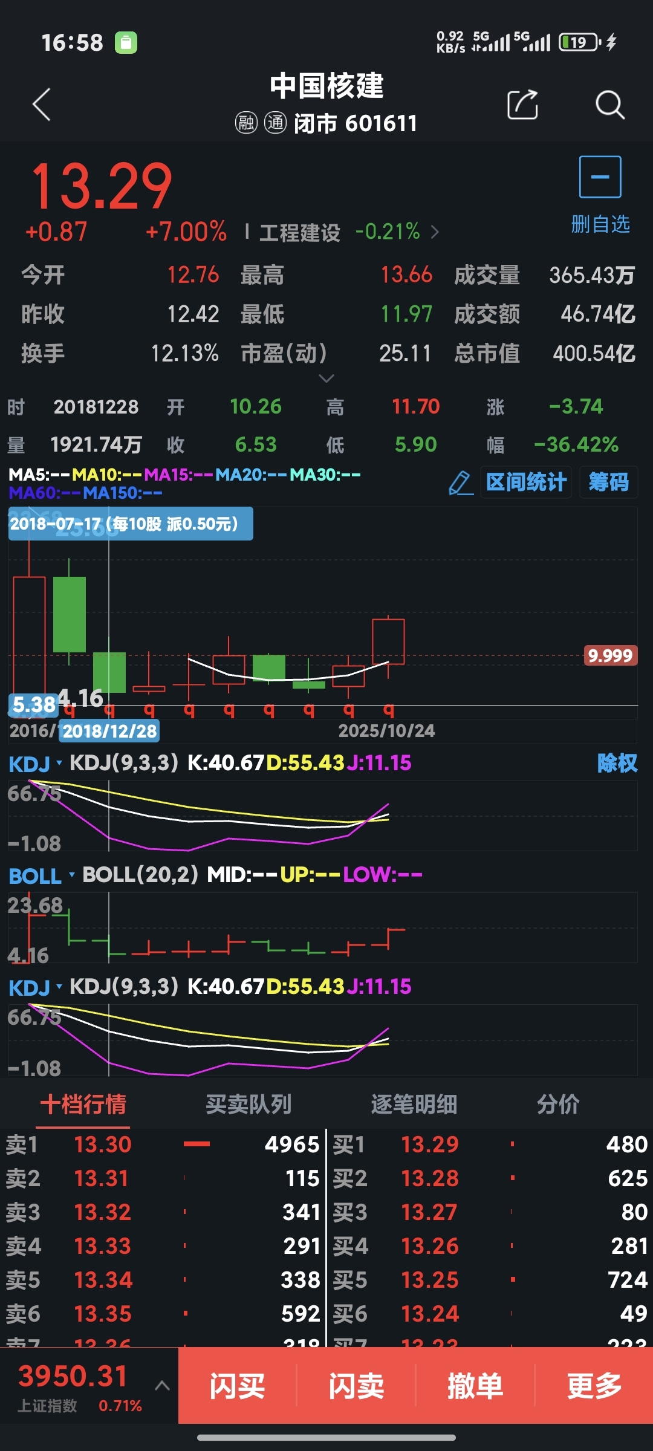Tap the back arrow icon

click(x=42, y=105)
